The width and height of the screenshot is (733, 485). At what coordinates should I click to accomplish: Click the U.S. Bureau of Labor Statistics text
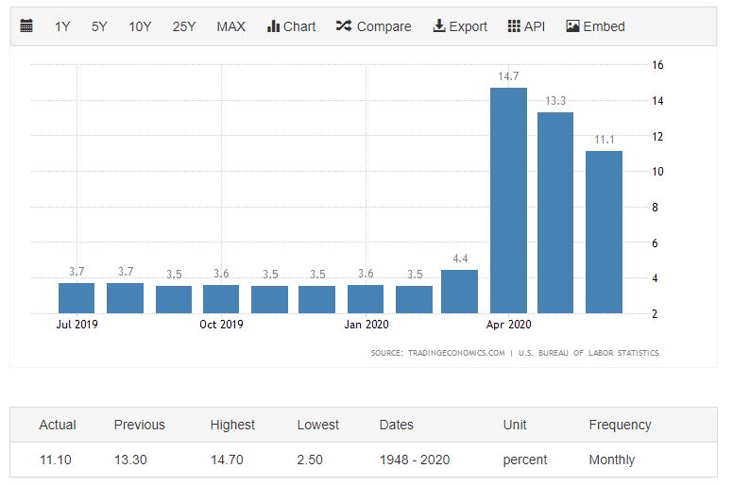click(588, 353)
